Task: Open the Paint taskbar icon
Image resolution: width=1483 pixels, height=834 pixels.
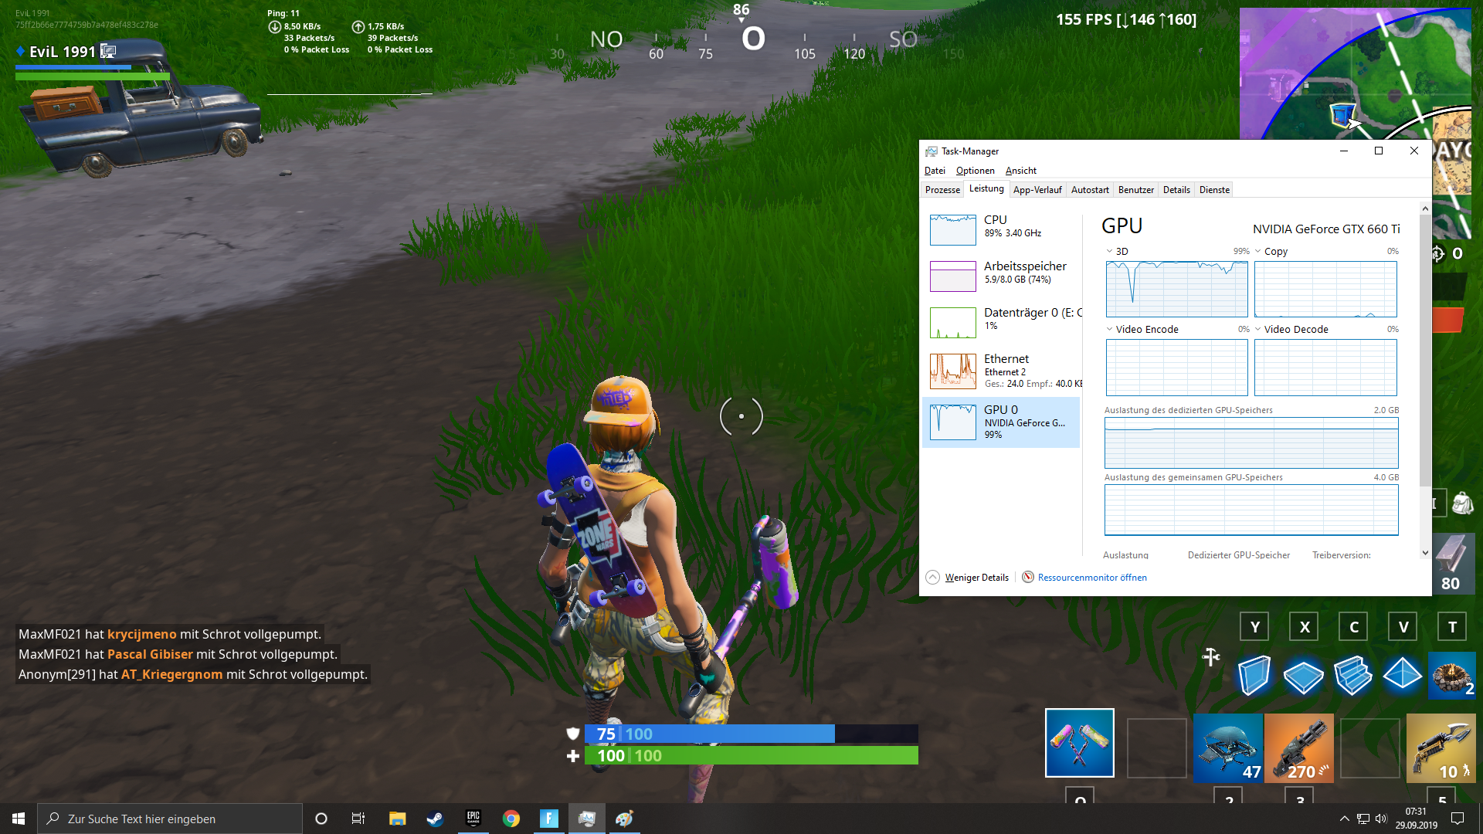Action: click(624, 819)
